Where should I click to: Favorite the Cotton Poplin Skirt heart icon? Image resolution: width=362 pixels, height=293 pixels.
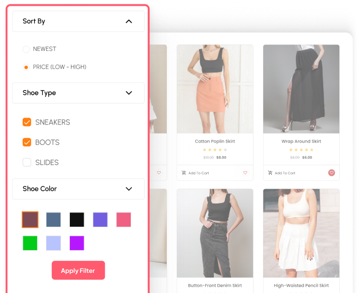[x=245, y=173]
